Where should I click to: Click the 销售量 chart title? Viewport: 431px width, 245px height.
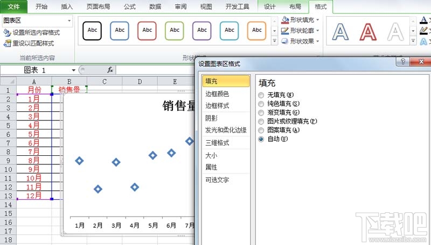(x=179, y=106)
